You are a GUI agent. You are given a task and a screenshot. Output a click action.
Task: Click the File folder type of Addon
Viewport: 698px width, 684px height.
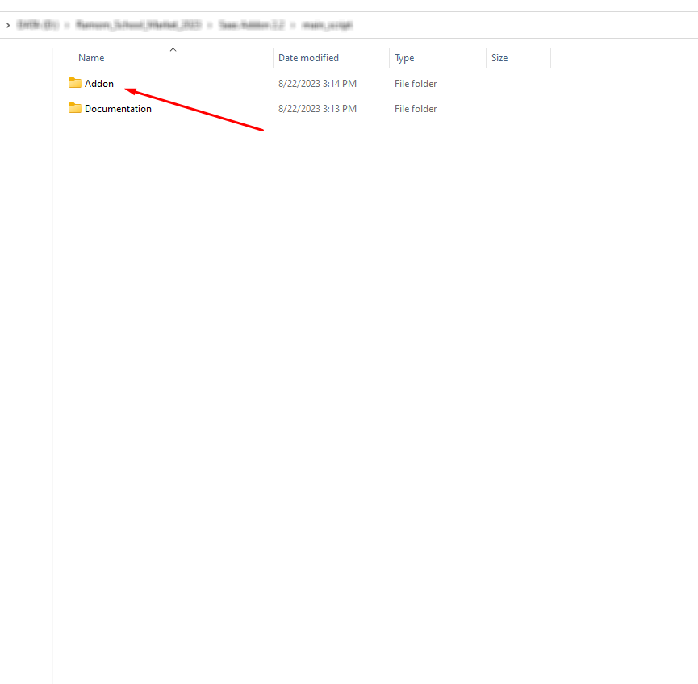coord(416,84)
